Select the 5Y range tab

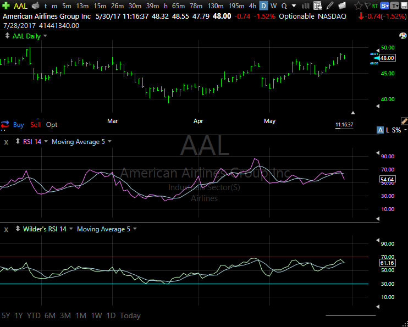5,315
